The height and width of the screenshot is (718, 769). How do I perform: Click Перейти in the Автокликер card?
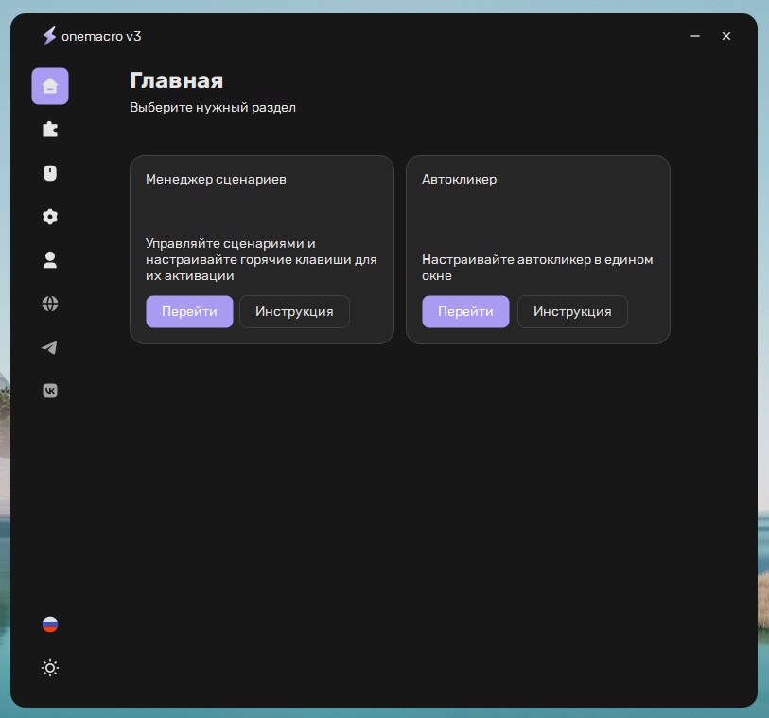(465, 311)
